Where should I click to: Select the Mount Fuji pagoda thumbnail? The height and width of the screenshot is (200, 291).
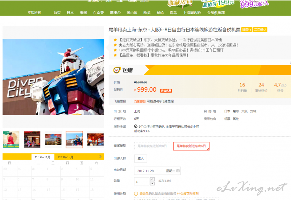[53, 140]
